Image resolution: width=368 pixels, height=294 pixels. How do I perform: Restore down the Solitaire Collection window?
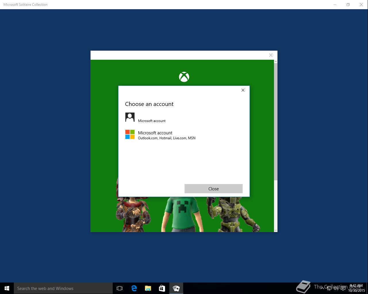[348, 5]
